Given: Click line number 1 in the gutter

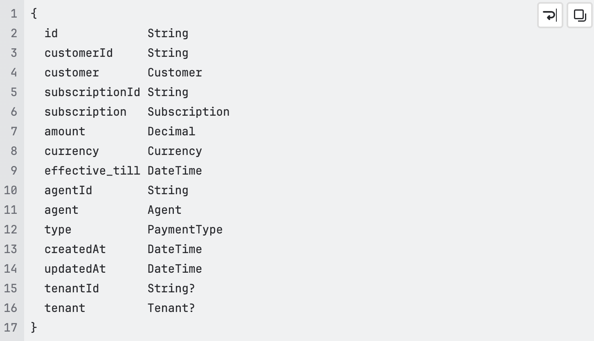Looking at the screenshot, I should pyautogui.click(x=13, y=13).
